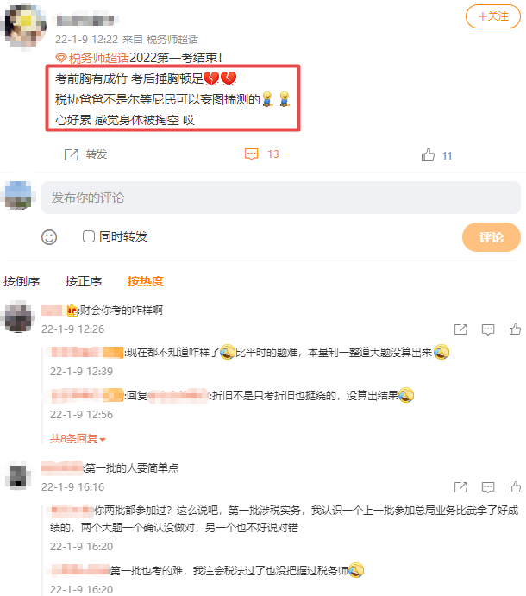The width and height of the screenshot is (526, 596).
Task: Repost the 财会你考的咋样啊 comment
Action: tap(460, 329)
